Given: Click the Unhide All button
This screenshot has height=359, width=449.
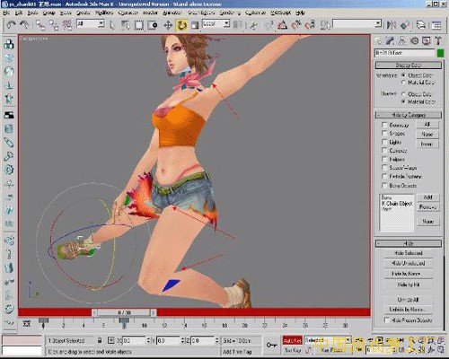Looking at the screenshot, I should [409, 300].
